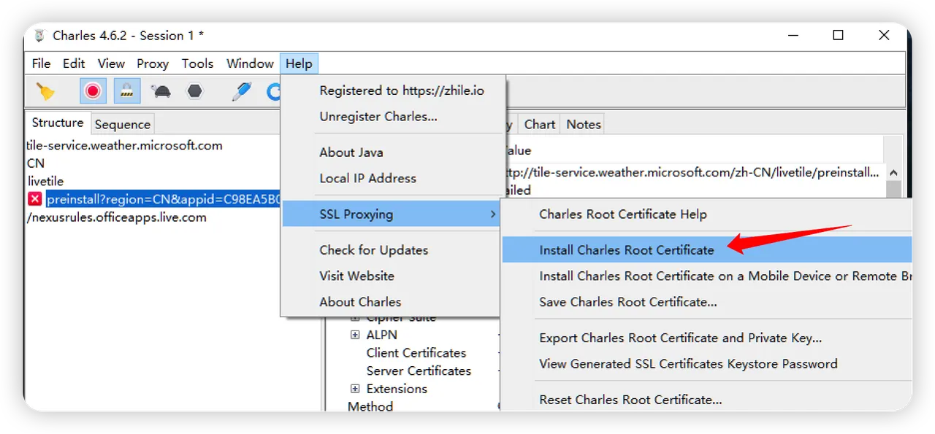
Task: Click the scrollbar up arrow in right panel
Action: (894, 173)
